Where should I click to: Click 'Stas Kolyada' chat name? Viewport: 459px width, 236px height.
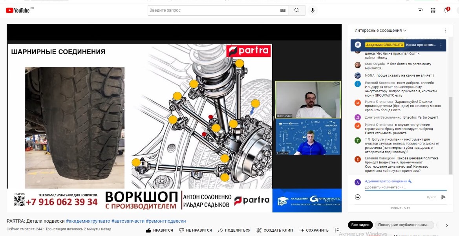tap(375, 64)
